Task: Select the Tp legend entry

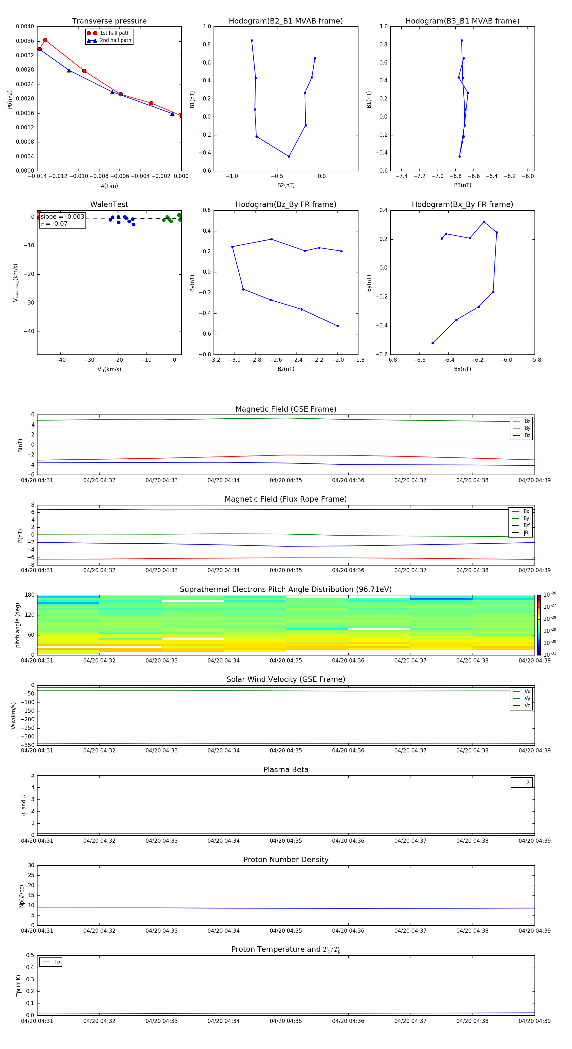Action: [x=51, y=962]
